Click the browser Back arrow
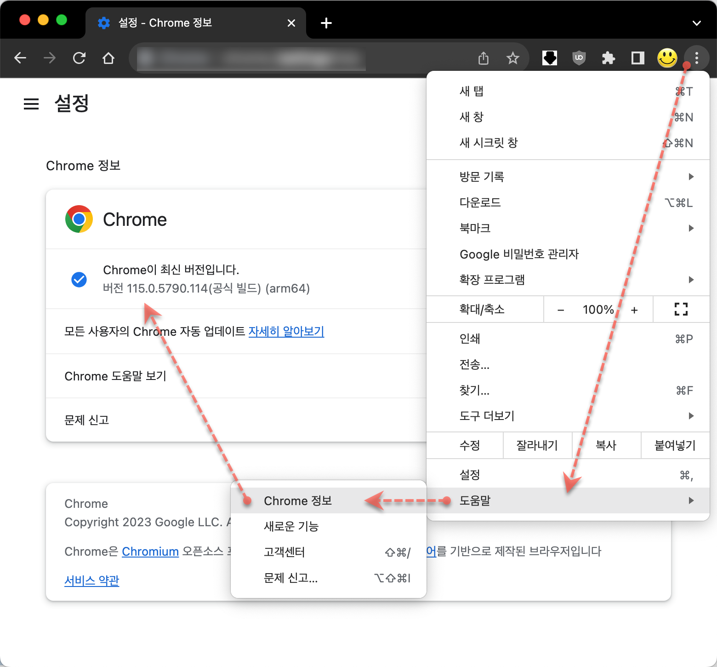The image size is (717, 667). click(x=20, y=58)
